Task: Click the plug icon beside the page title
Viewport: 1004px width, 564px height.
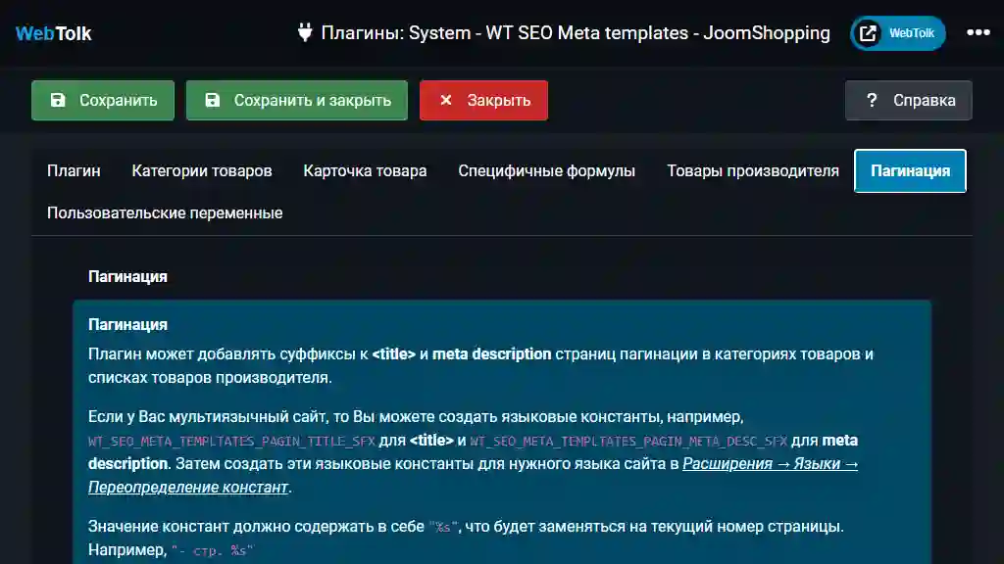Action: (305, 32)
